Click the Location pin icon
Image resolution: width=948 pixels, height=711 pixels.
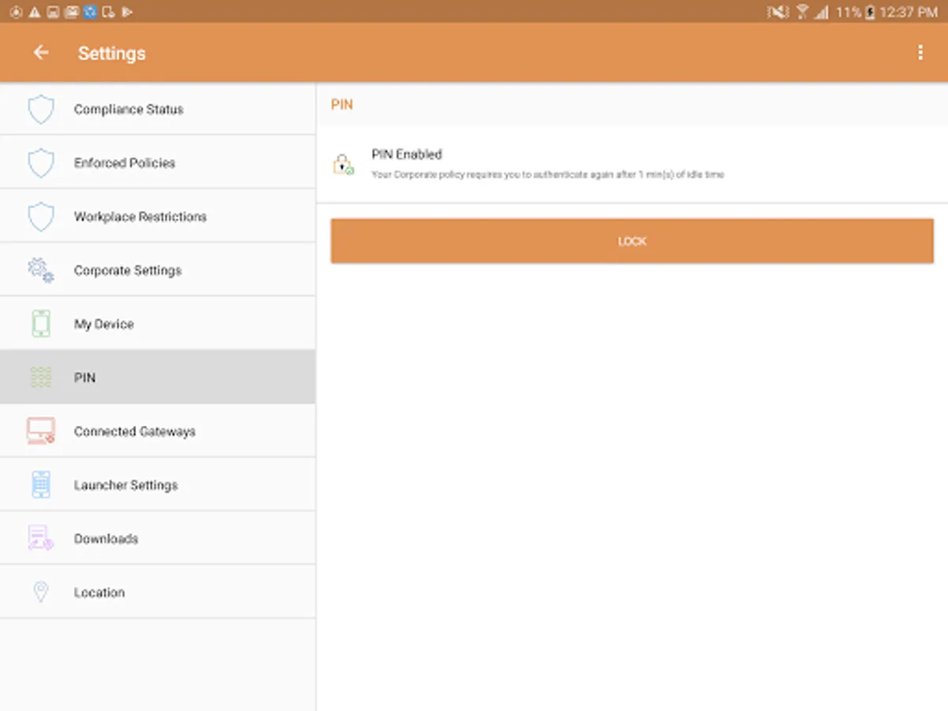[41, 592]
